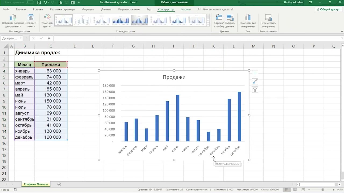Expand the chart styles gallery More arrow

click(208, 25)
